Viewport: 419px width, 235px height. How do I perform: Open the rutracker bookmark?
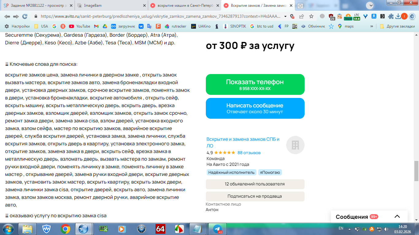[x=175, y=26]
